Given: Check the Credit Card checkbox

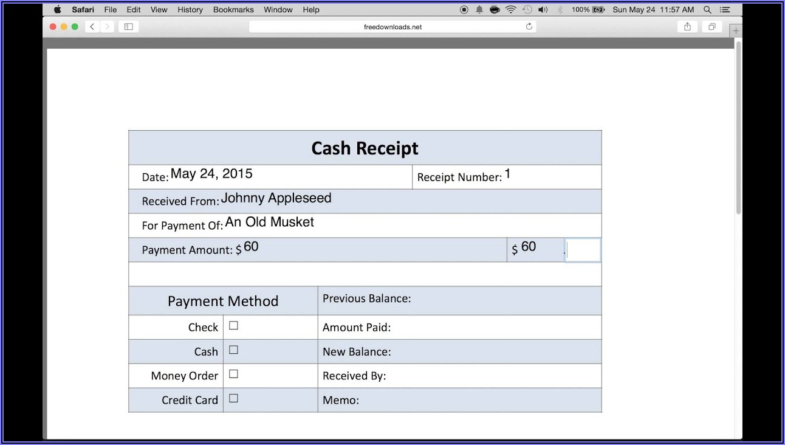Looking at the screenshot, I should coord(233,399).
